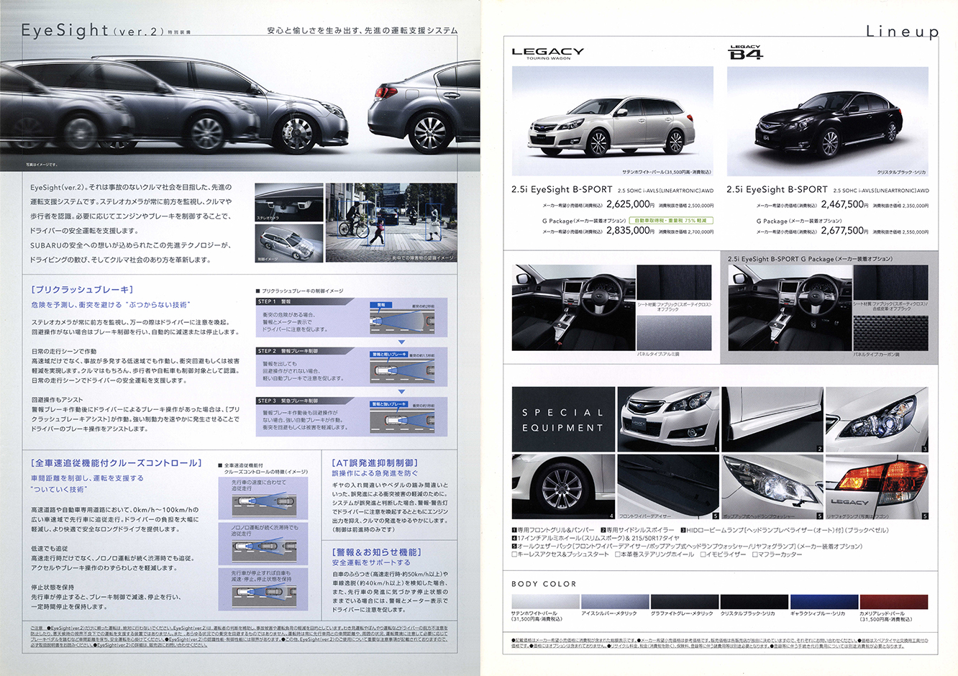Pick the ギャラクシィブルー・シリカ body color swatch
This screenshot has height=676, width=958.
tap(824, 602)
